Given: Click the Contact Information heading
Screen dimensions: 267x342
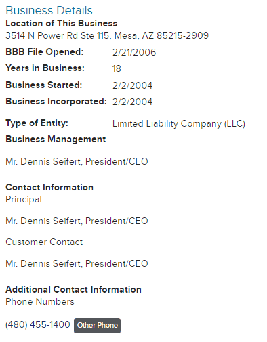Looking at the screenshot, I should point(49,187).
